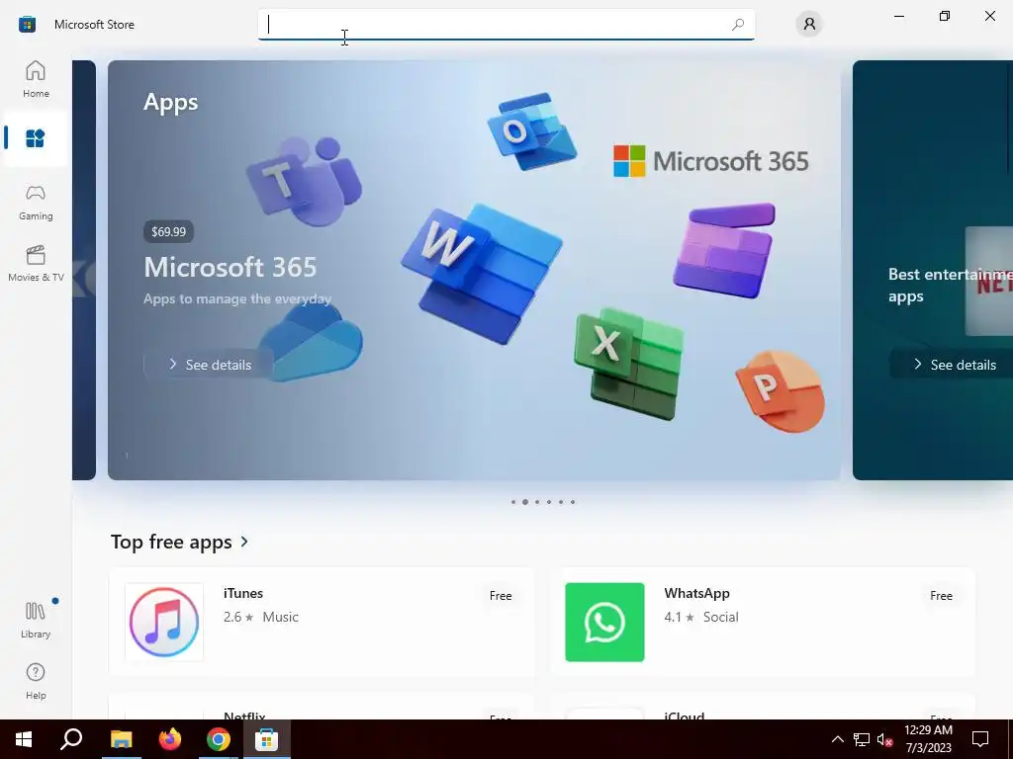1013x759 pixels.
Task: Click the Netflix app title
Action: point(244,717)
